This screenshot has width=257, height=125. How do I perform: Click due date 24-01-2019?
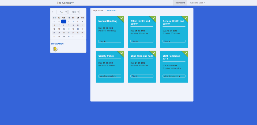tap(140, 63)
